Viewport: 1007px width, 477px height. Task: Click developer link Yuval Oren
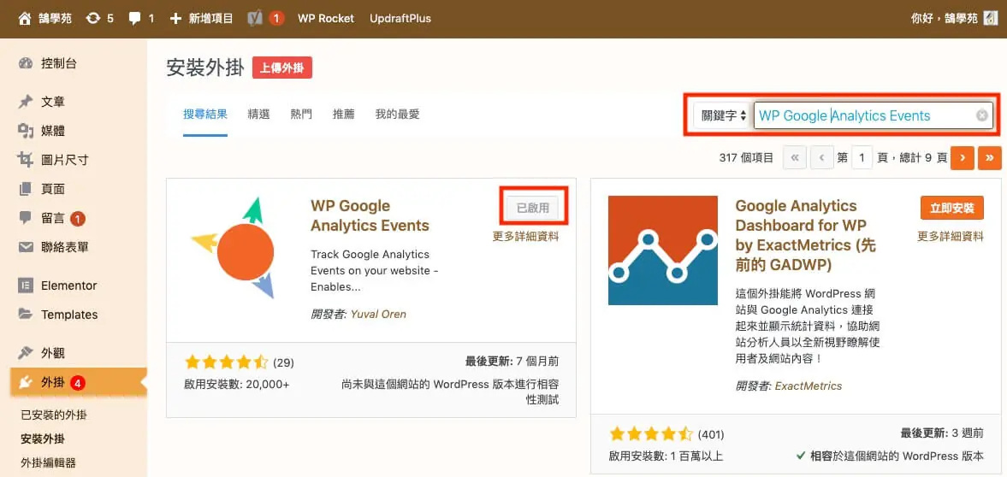click(x=378, y=314)
